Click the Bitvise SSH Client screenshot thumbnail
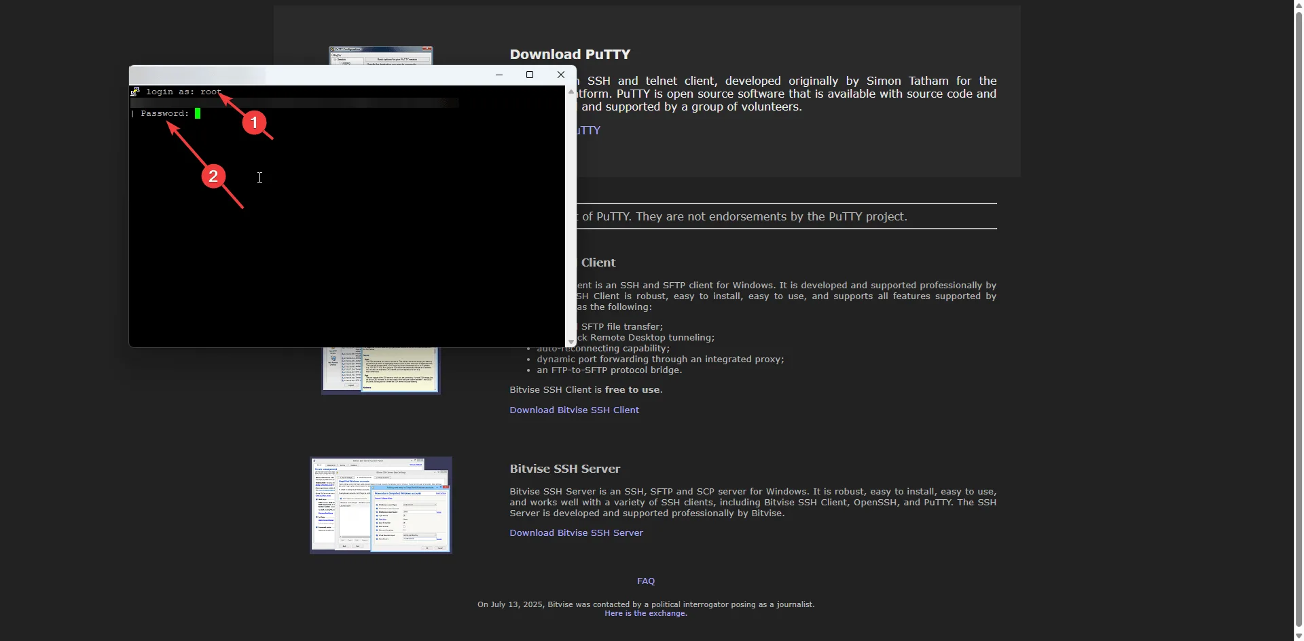 coord(381,370)
